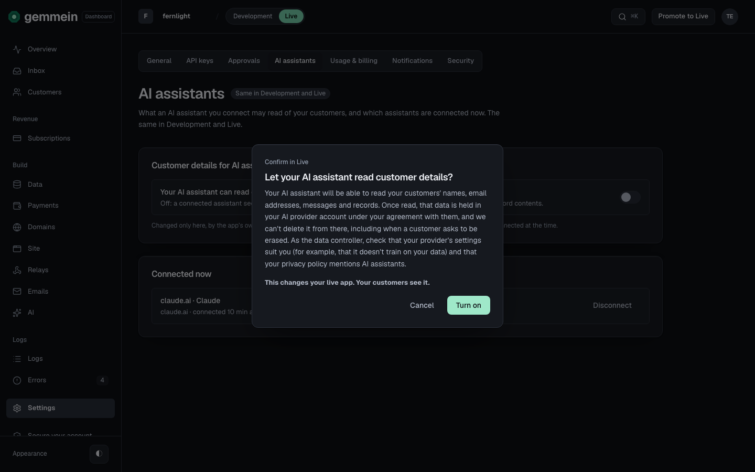Open the Notifications tab
This screenshot has width=755, height=472.
pyautogui.click(x=413, y=61)
